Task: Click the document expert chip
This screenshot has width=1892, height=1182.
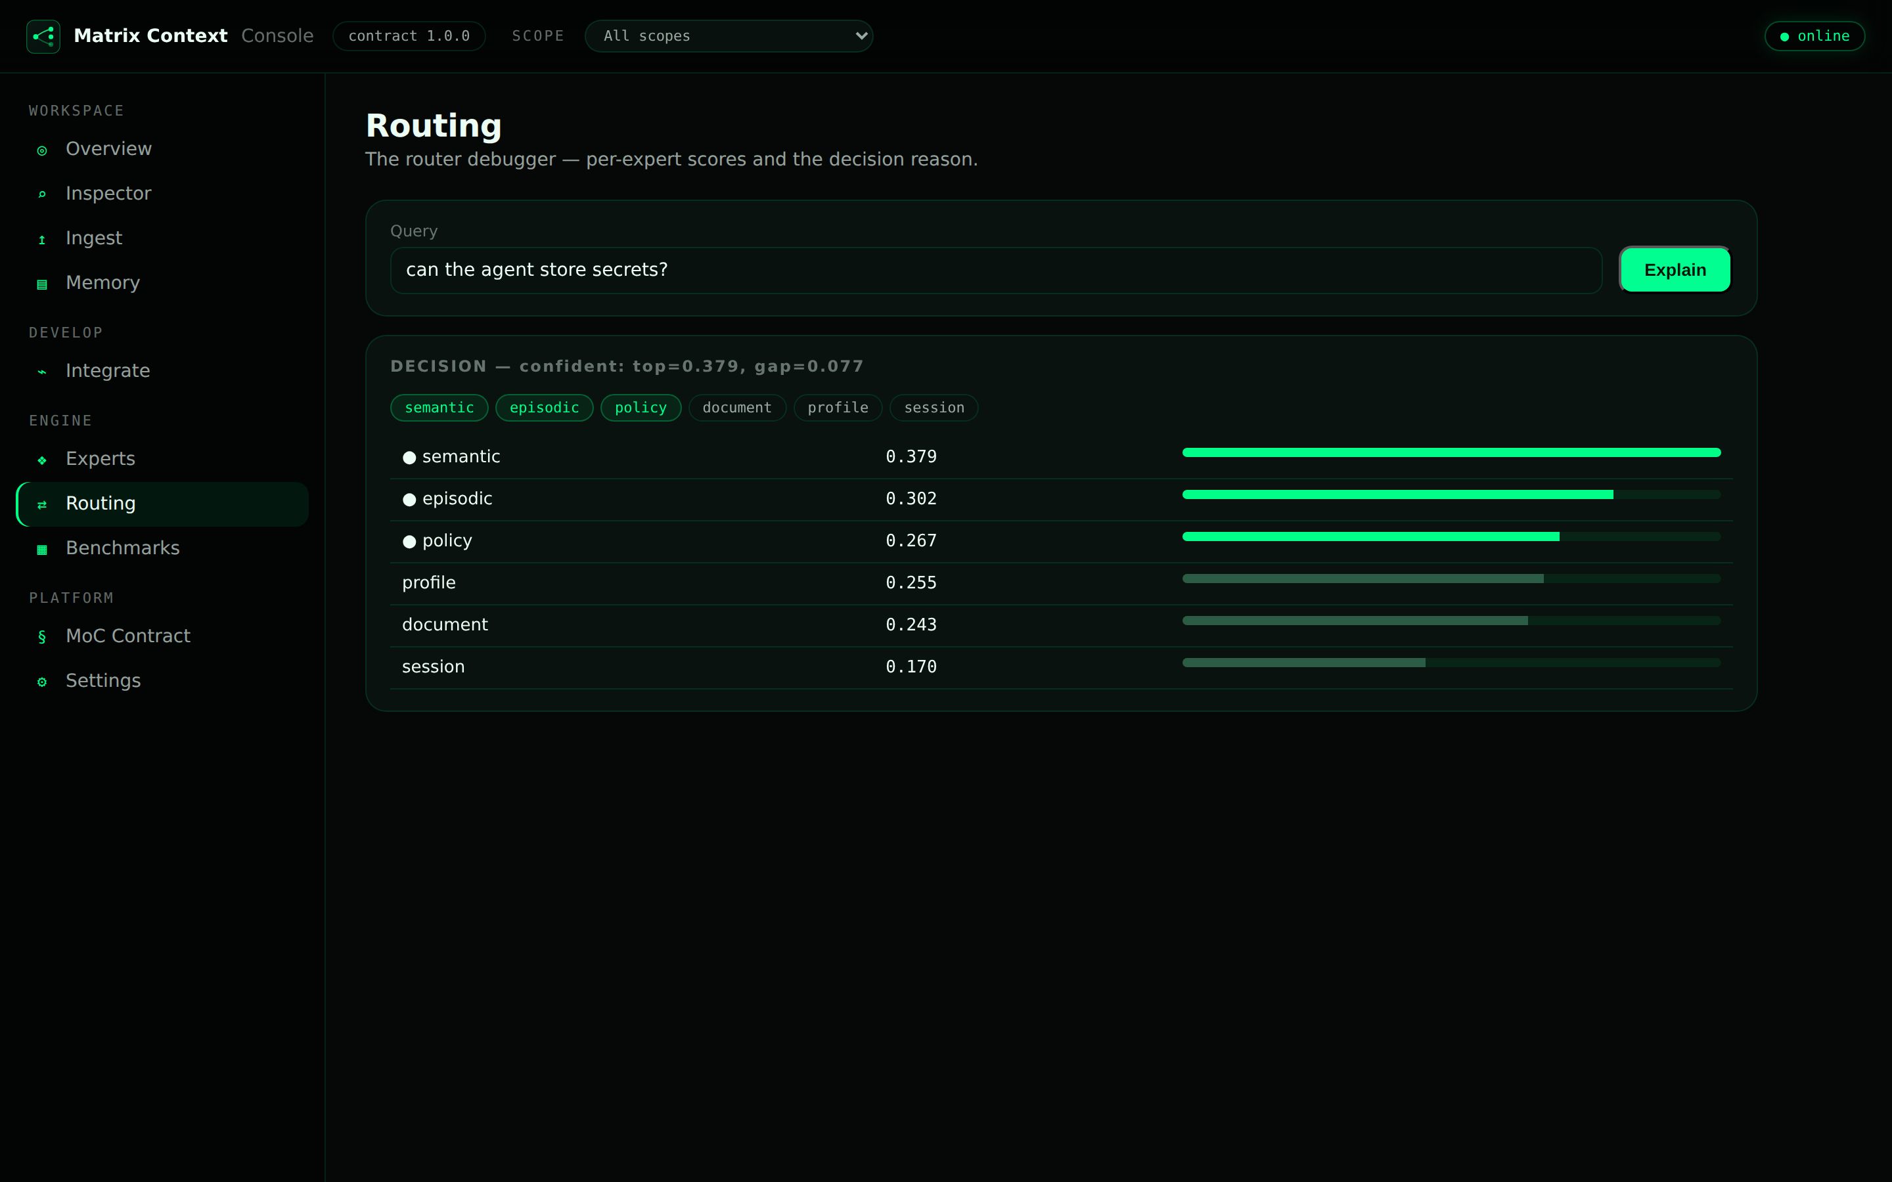Action: pos(737,408)
